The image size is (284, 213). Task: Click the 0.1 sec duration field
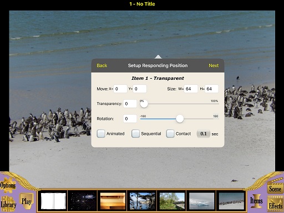204,134
